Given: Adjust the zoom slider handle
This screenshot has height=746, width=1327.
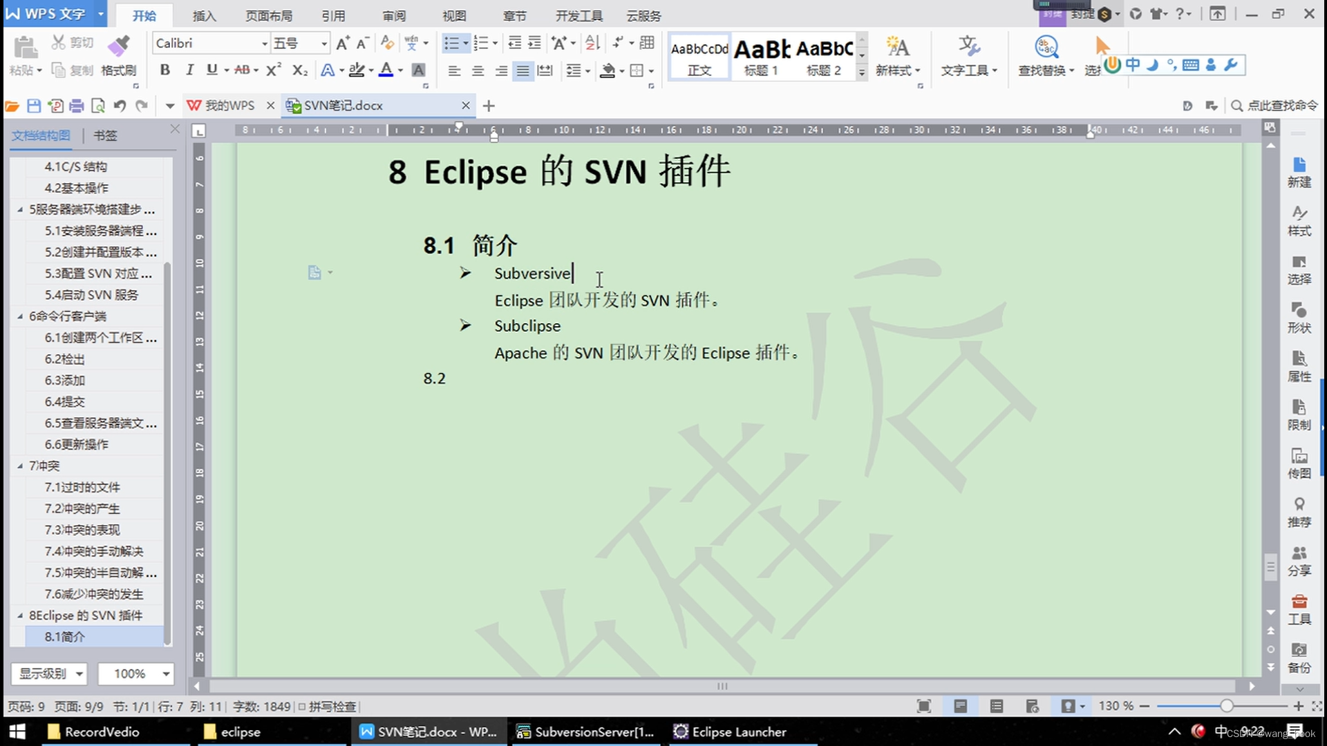Looking at the screenshot, I should (1226, 706).
